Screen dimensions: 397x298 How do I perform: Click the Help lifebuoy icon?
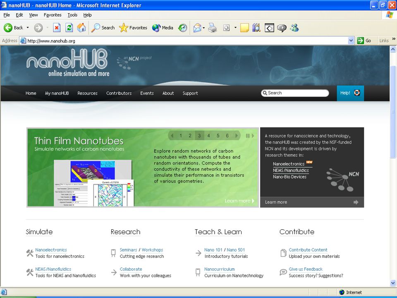point(357,93)
